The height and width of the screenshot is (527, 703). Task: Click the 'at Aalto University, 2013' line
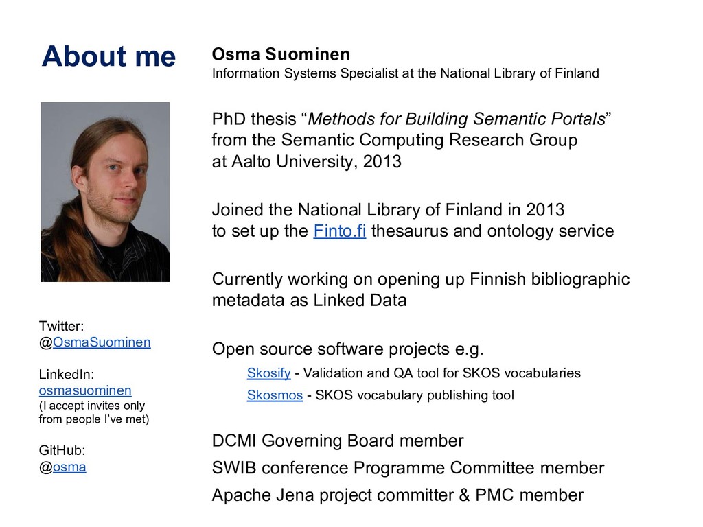(306, 162)
